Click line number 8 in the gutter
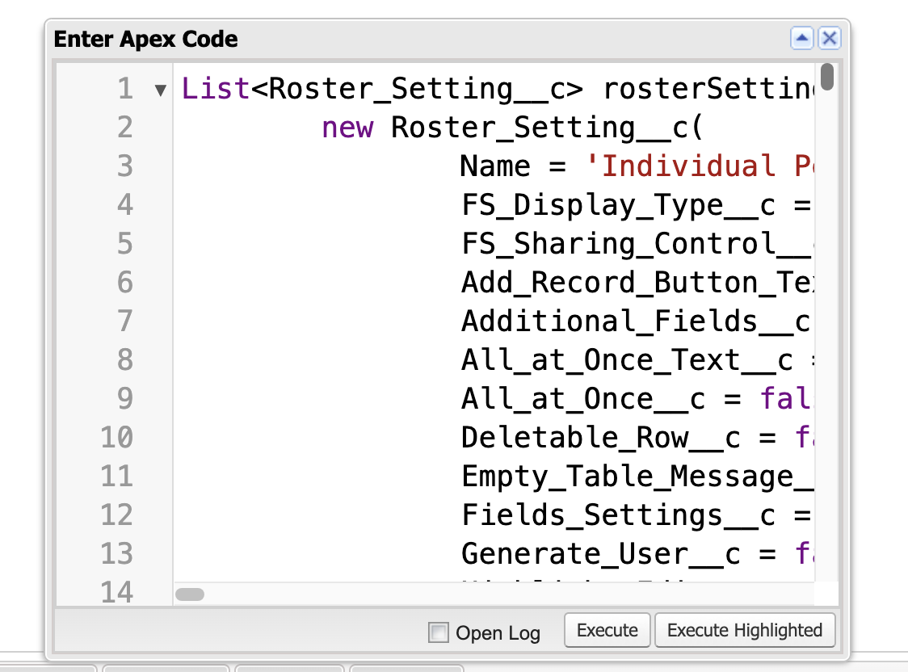The height and width of the screenshot is (672, 908). pyautogui.click(x=125, y=360)
